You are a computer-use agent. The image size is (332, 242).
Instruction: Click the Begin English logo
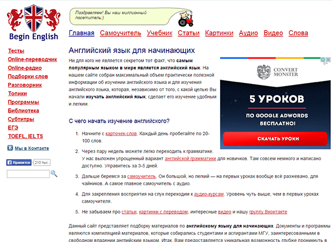(33, 22)
